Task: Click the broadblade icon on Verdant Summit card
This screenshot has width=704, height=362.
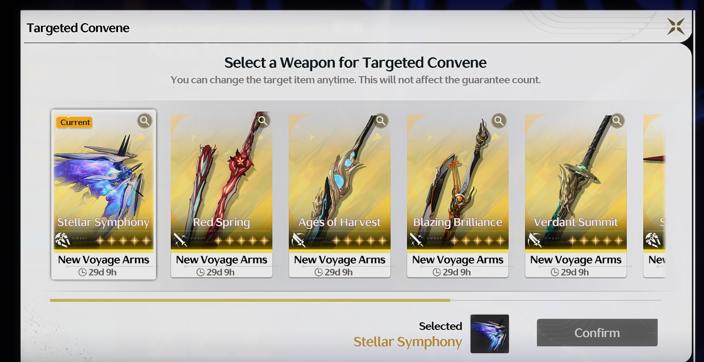Action: click(535, 240)
